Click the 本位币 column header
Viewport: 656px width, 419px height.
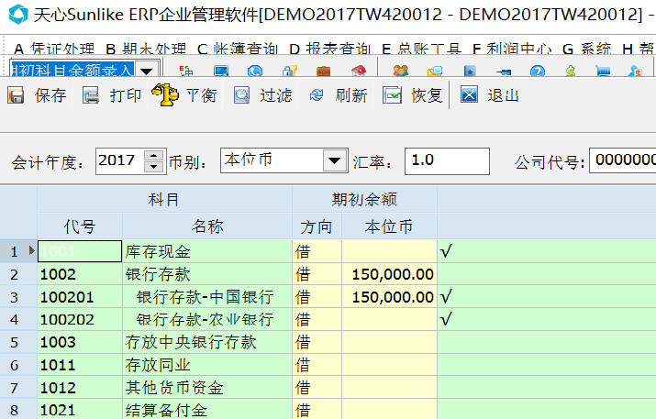tap(389, 226)
